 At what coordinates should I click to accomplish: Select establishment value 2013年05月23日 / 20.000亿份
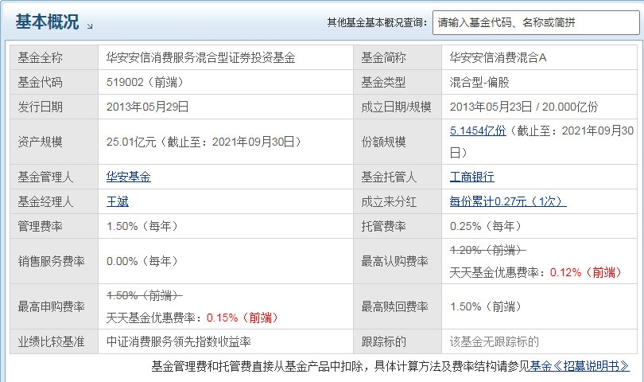coord(524,107)
